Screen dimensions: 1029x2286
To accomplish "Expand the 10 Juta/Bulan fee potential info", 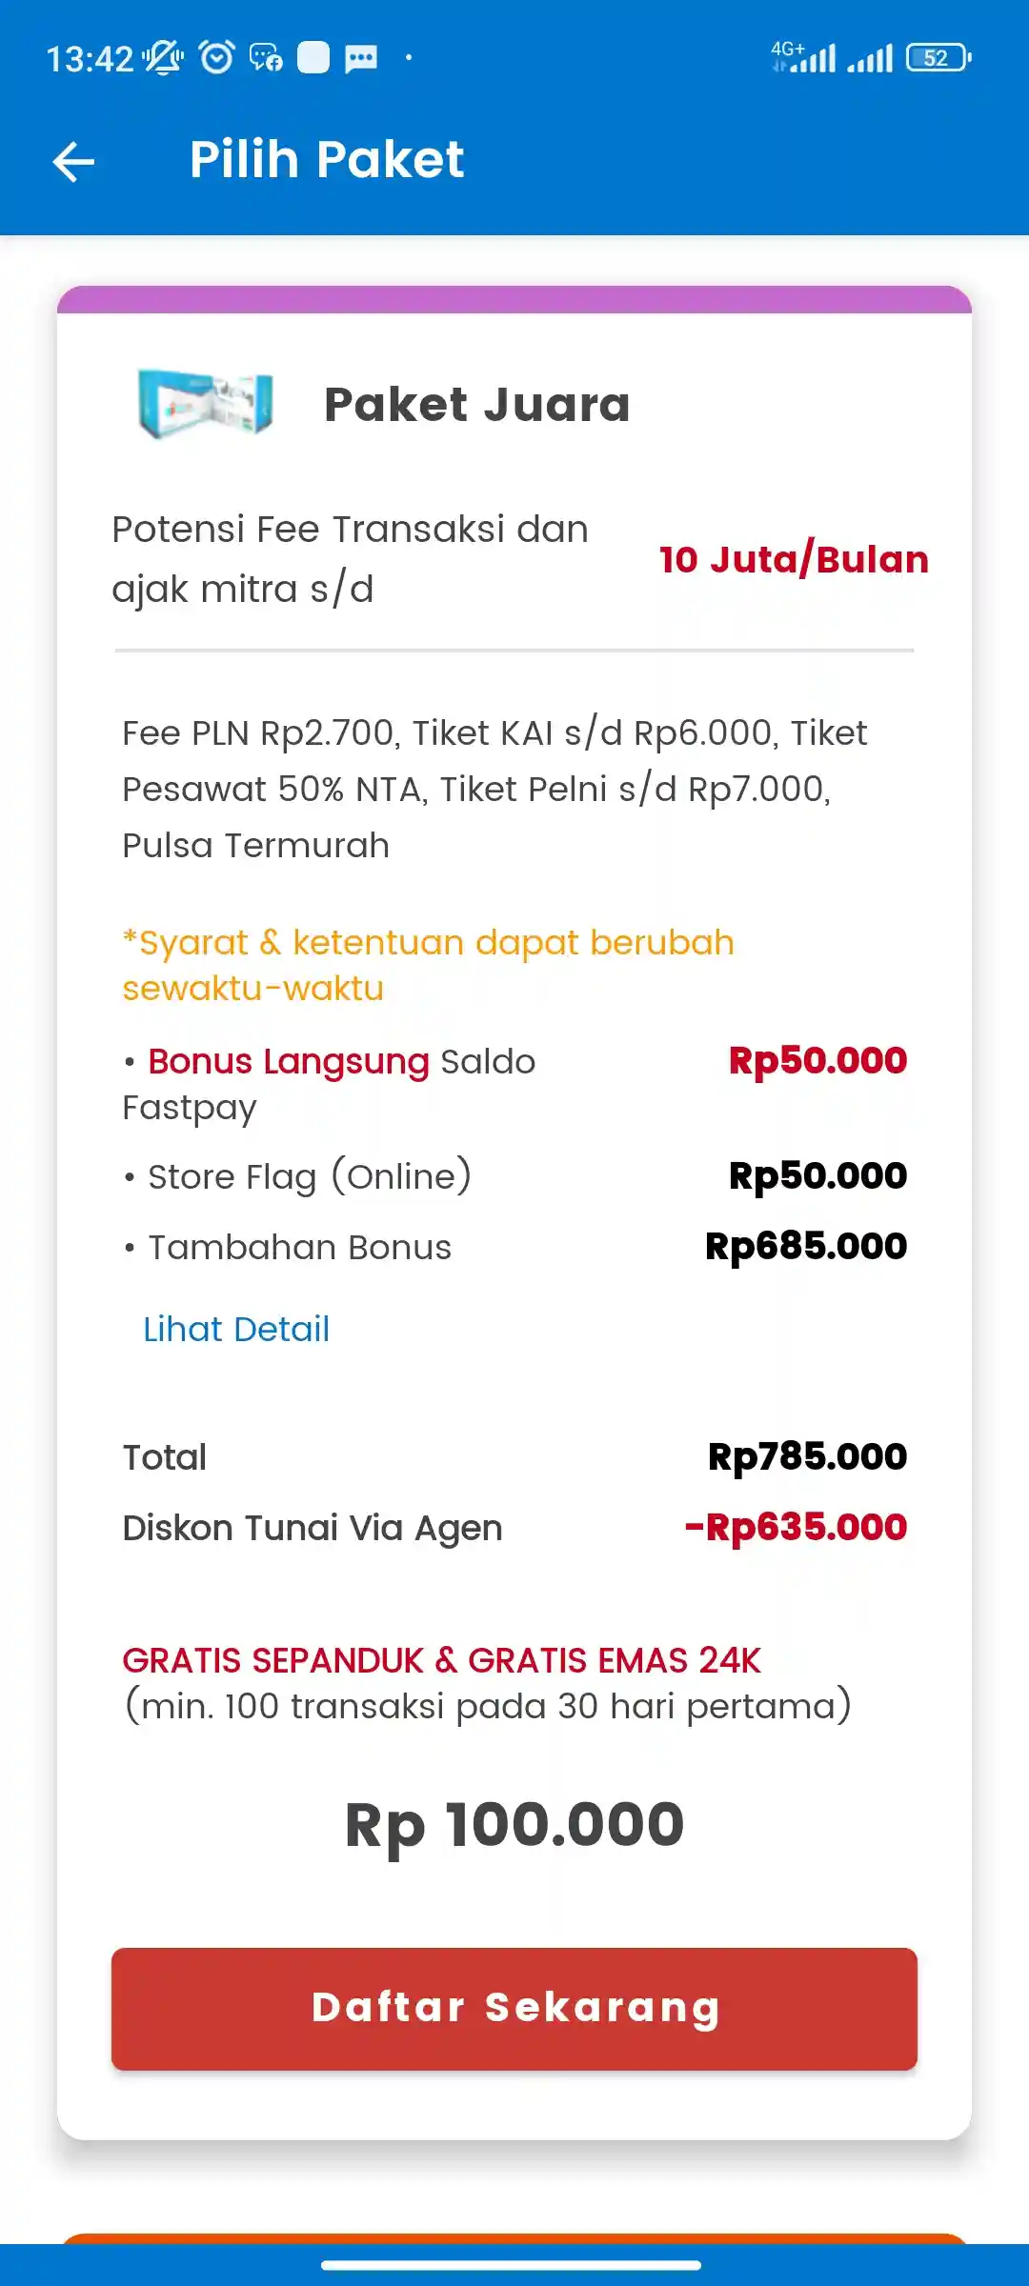I will (794, 559).
